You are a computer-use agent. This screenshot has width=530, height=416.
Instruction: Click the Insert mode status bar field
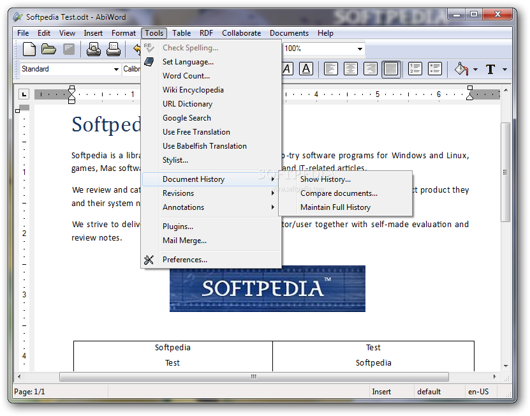coord(390,392)
